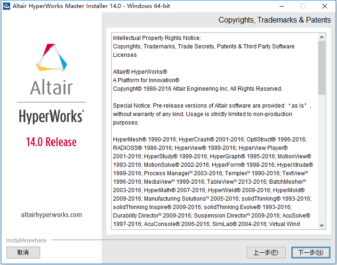Click the 'Copyrights, Trademarks & Patents' heading
337x265 pixels.
point(274,20)
